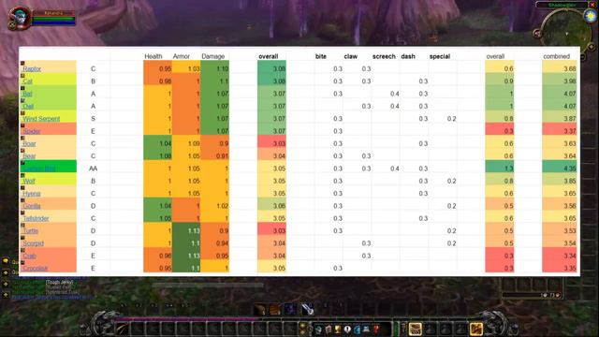Click the golden icon at action bar's right end
The width and height of the screenshot is (599, 337).
(476, 329)
